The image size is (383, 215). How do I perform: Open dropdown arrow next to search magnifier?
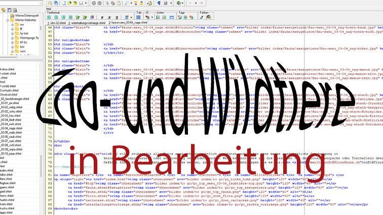point(131,3)
